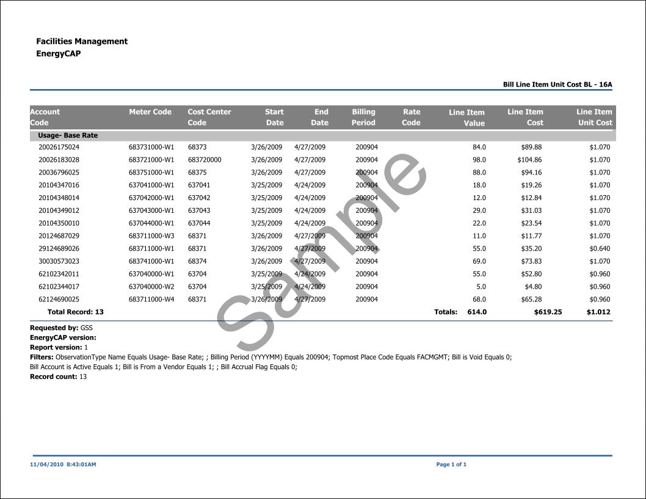Click the Billing Period column header
The width and height of the screenshot is (646, 499).
tap(363, 117)
